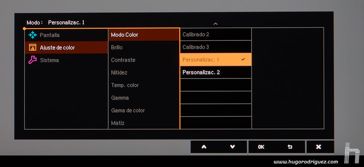Viewport: 364px width, 167px height.
Task: Choose the Calibrado 2 color mode
Action: [x=216, y=34]
